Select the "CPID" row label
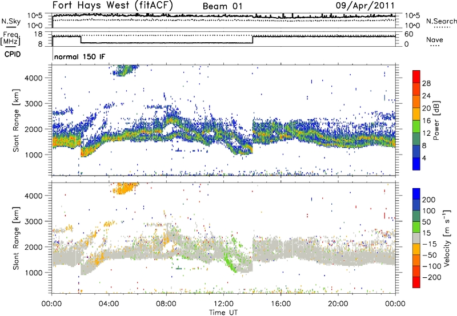The width and height of the screenshot is (457, 316). click(13, 54)
